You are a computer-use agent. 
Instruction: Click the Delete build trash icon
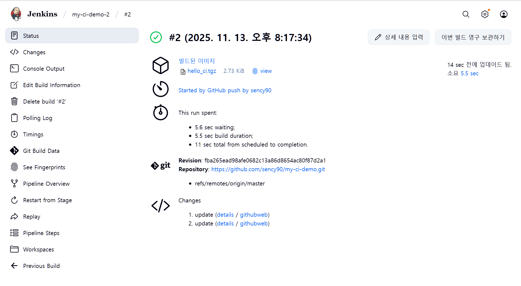tap(14, 101)
